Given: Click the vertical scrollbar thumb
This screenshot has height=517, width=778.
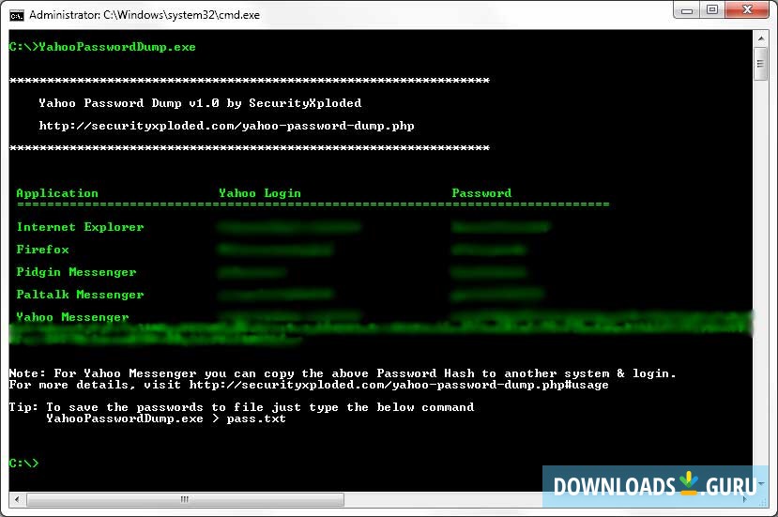Looking at the screenshot, I should 760,64.
